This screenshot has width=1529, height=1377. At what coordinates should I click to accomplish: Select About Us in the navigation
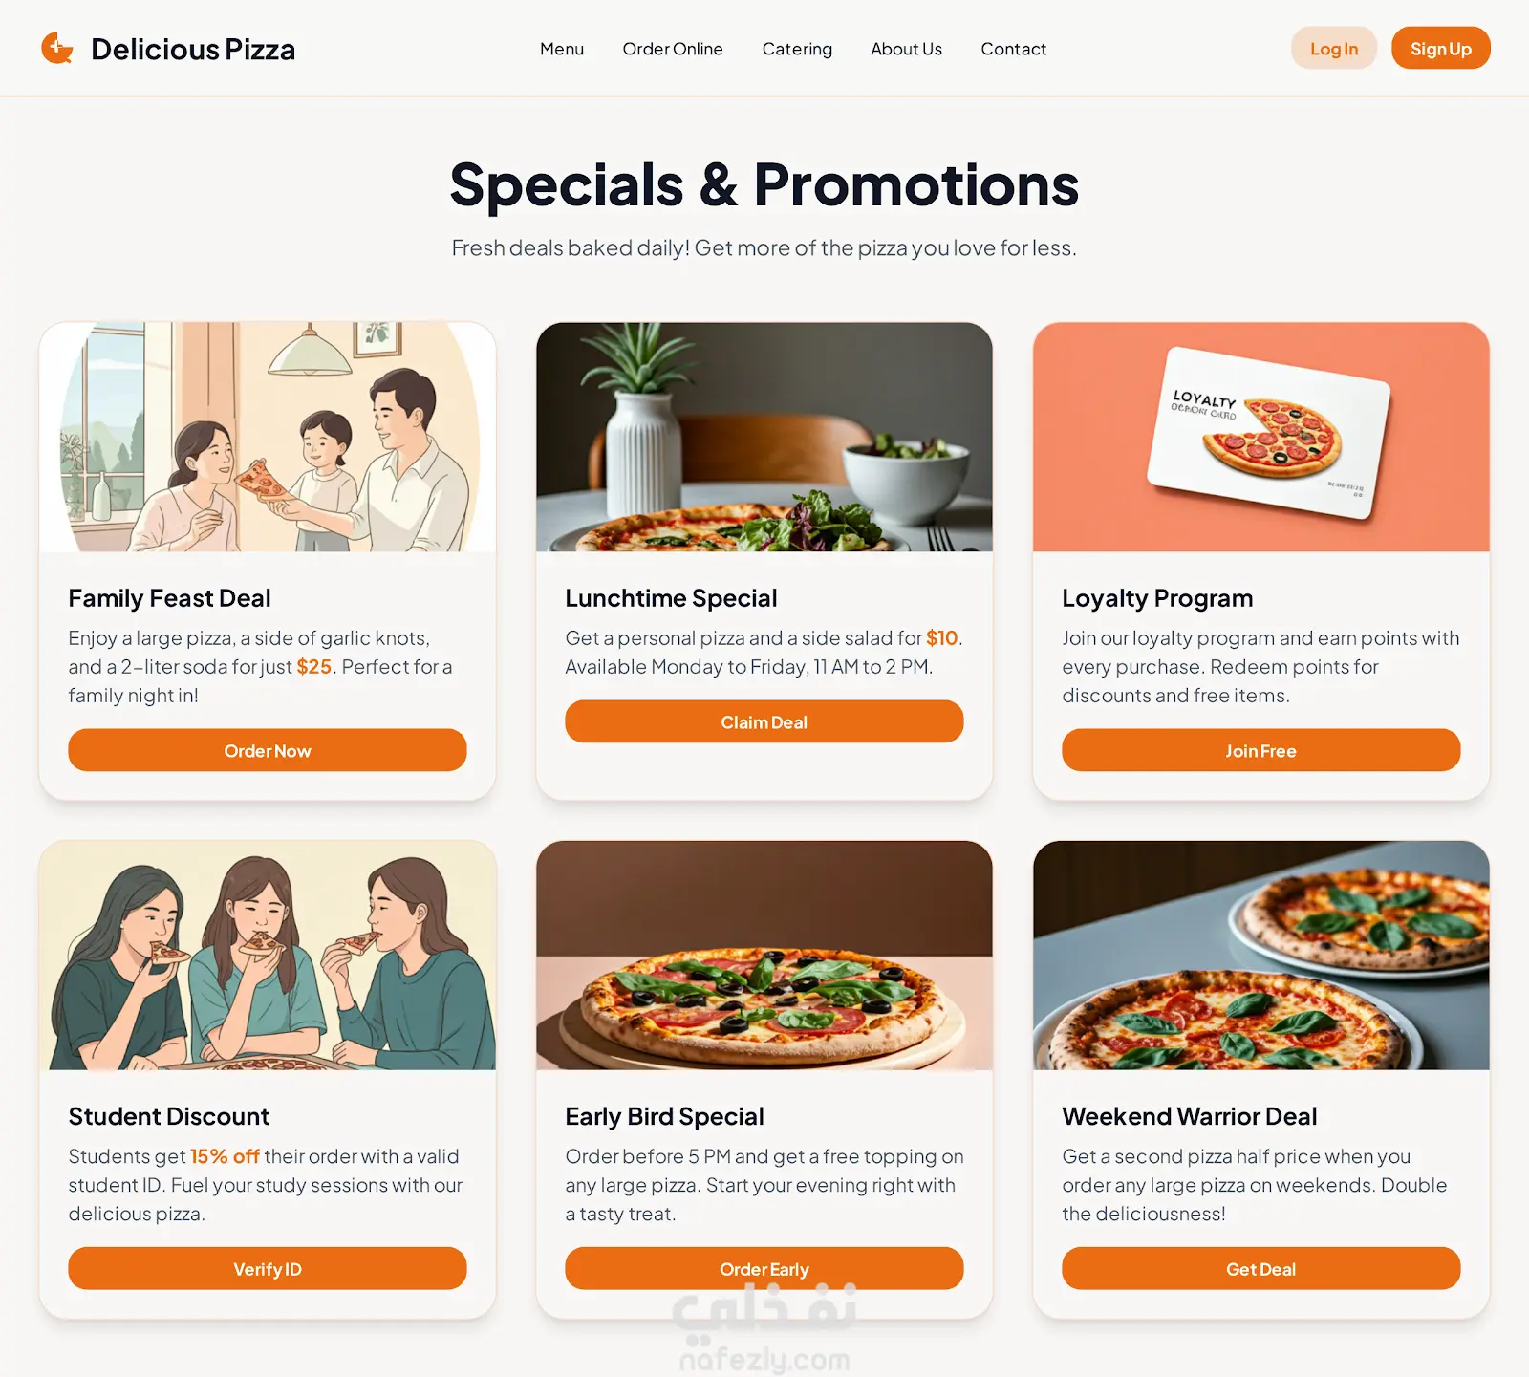[906, 49]
